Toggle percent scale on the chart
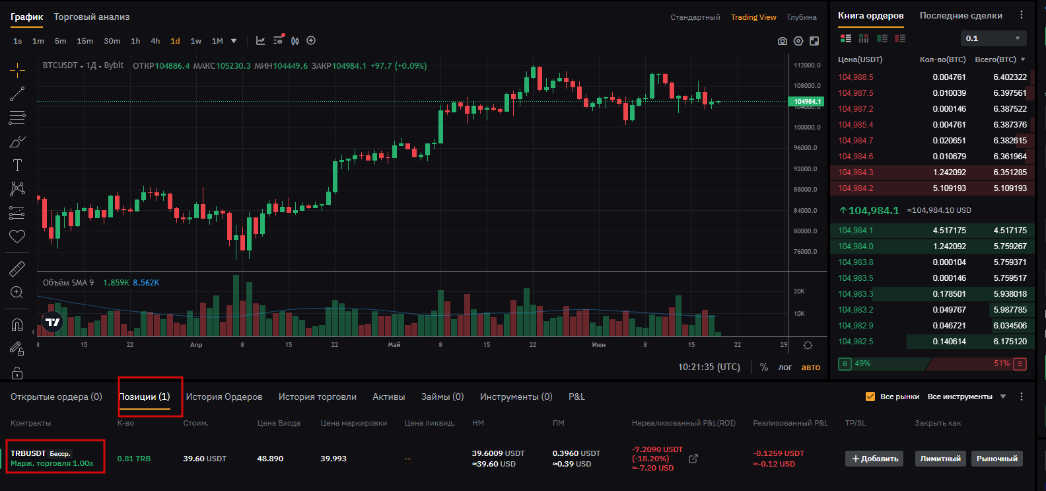Screen dimensions: 1046x491 tap(764, 367)
